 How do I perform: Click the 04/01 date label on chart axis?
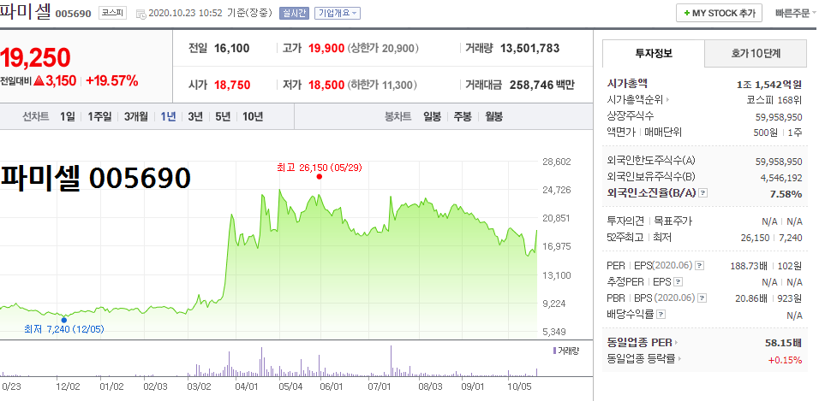[246, 387]
